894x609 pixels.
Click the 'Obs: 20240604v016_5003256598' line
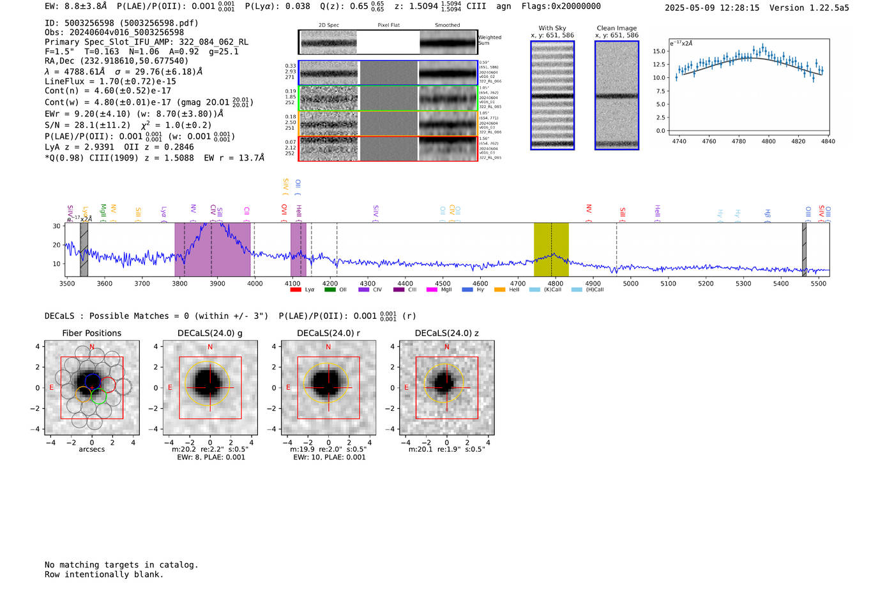click(x=114, y=32)
